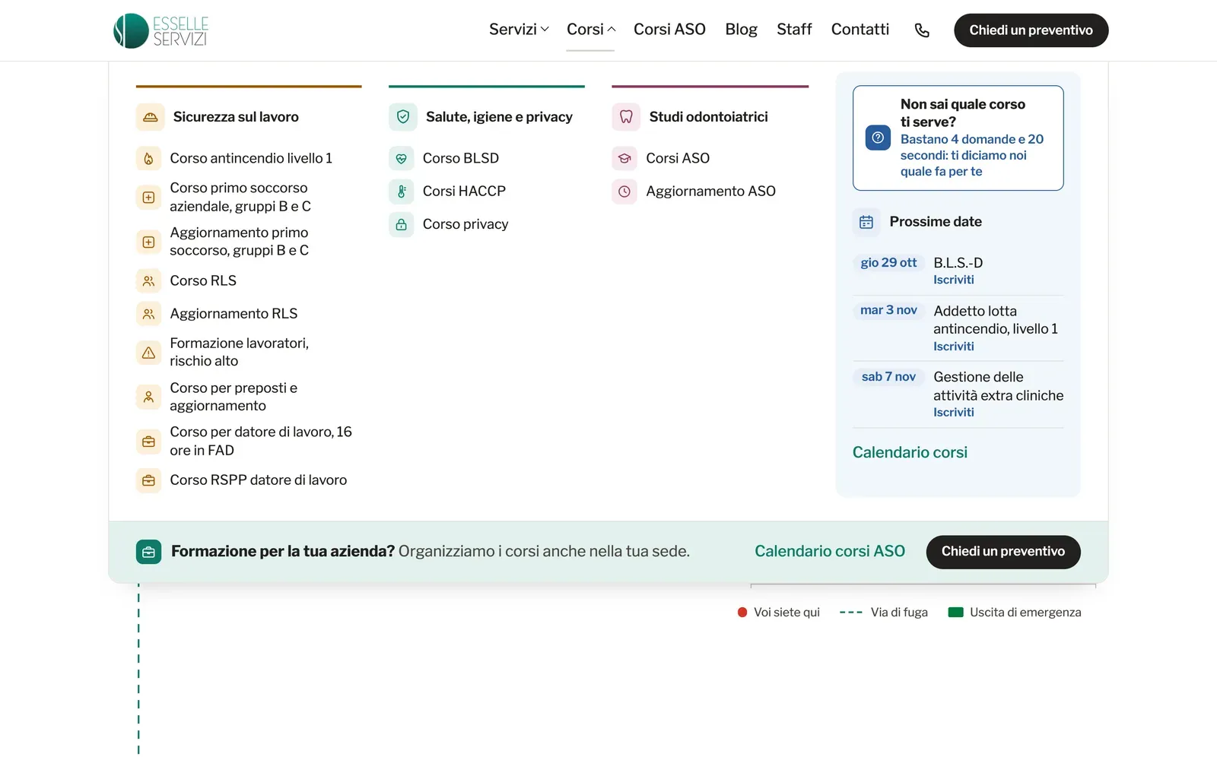Image resolution: width=1217 pixels, height=760 pixels.
Task: Expand the Servizi dropdown menu
Action: (519, 30)
